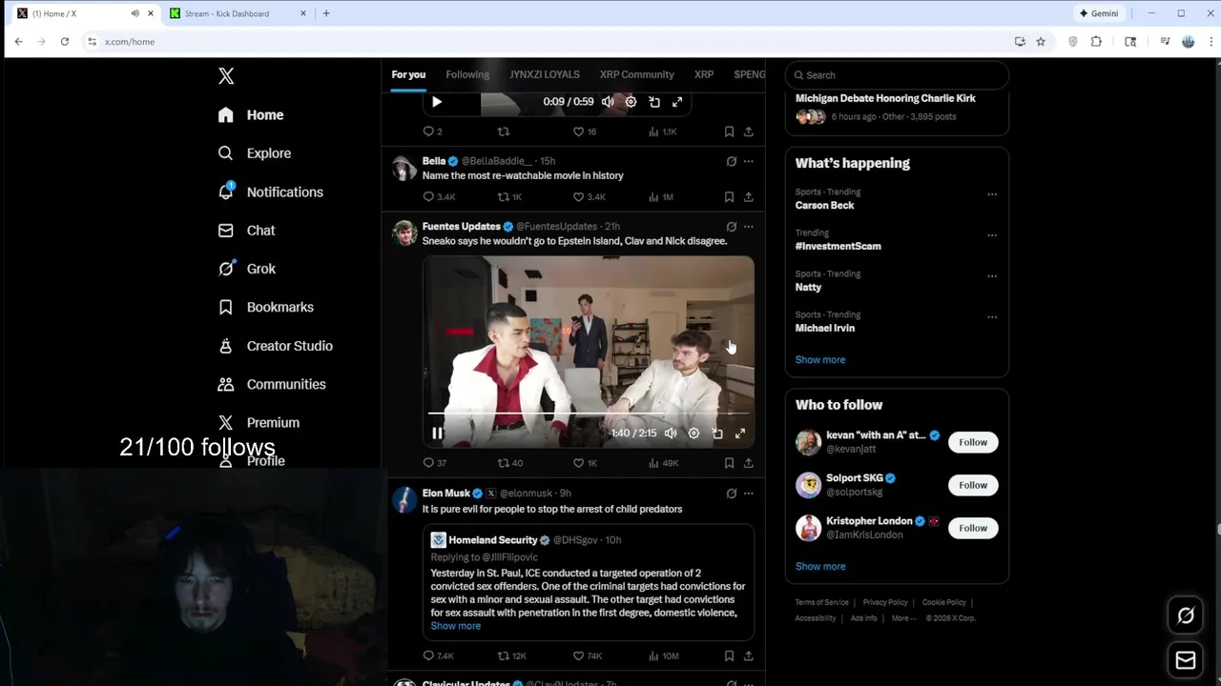Viewport: 1221px width, 686px height.
Task: Open more options for Natty trend
Action: click(x=992, y=276)
